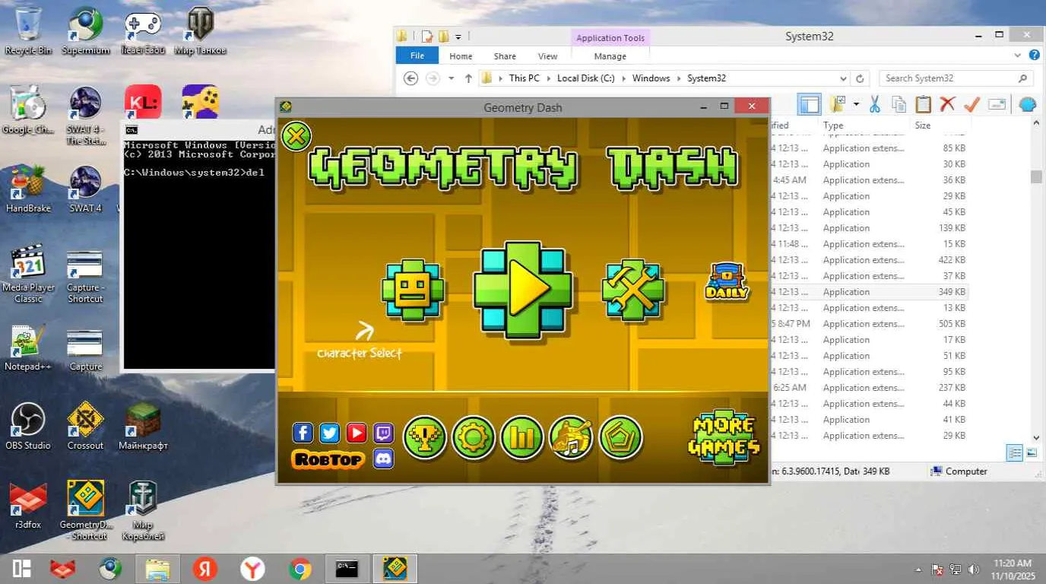Switch to the Home ribbon tab
This screenshot has height=584, width=1046.
[461, 56]
